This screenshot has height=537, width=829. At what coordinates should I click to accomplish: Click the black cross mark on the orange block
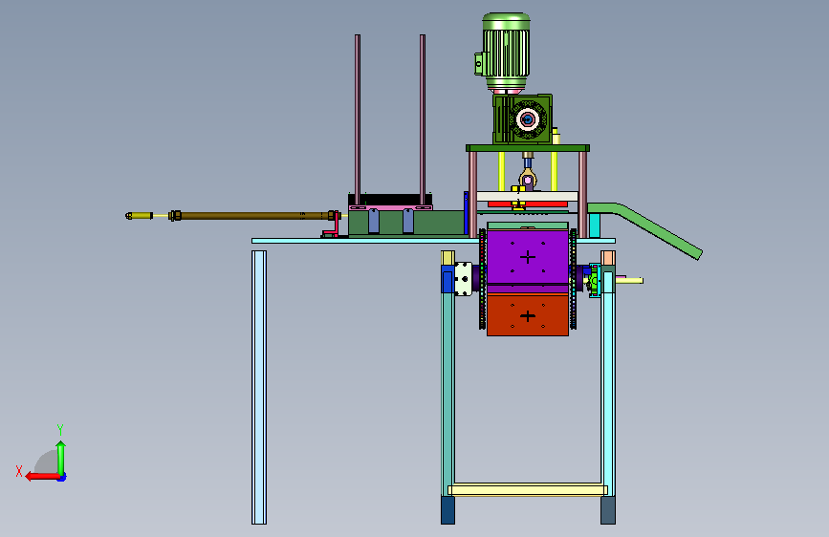528,316
